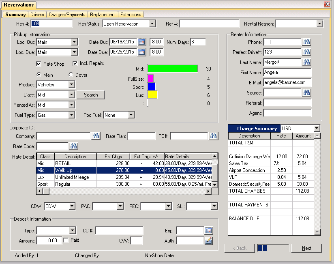The width and height of the screenshot is (334, 264).
Task: Open the Date Due calendar picker
Action: 141,52
